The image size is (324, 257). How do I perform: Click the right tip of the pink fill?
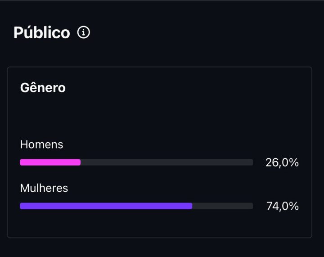point(79,162)
